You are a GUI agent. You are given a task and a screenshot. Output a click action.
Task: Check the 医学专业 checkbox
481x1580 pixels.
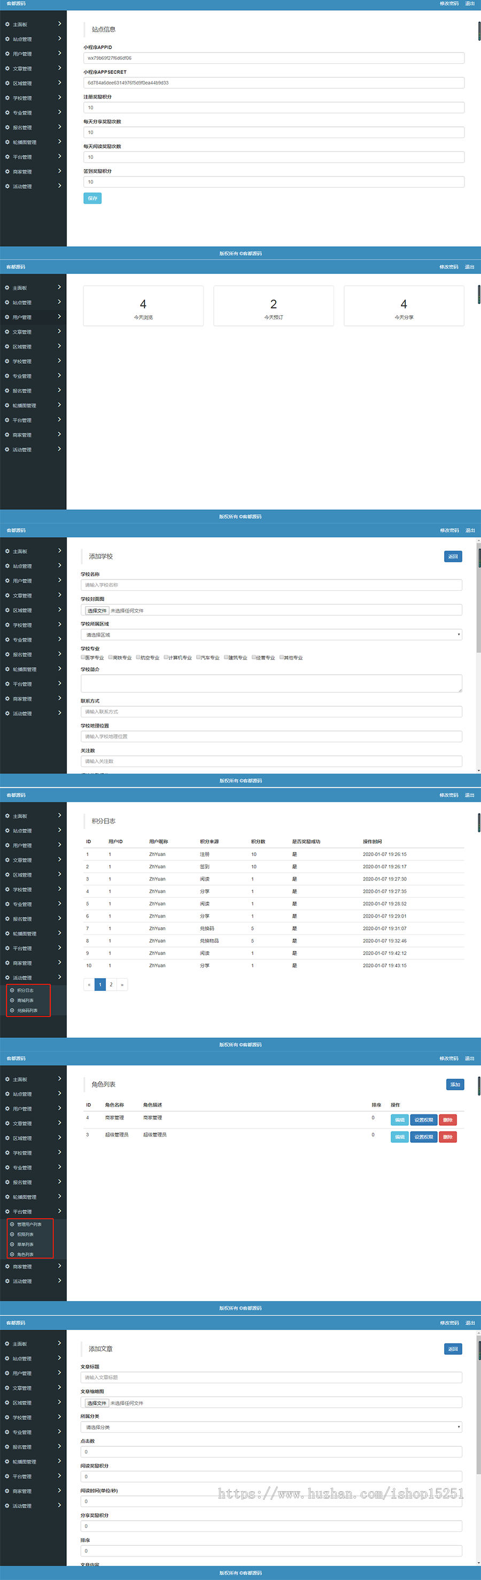[83, 657]
